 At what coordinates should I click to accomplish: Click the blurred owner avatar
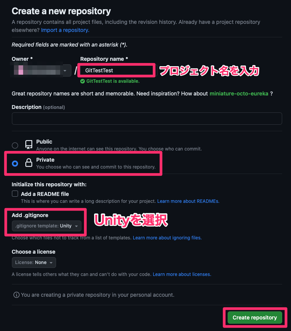pyautogui.click(x=21, y=70)
